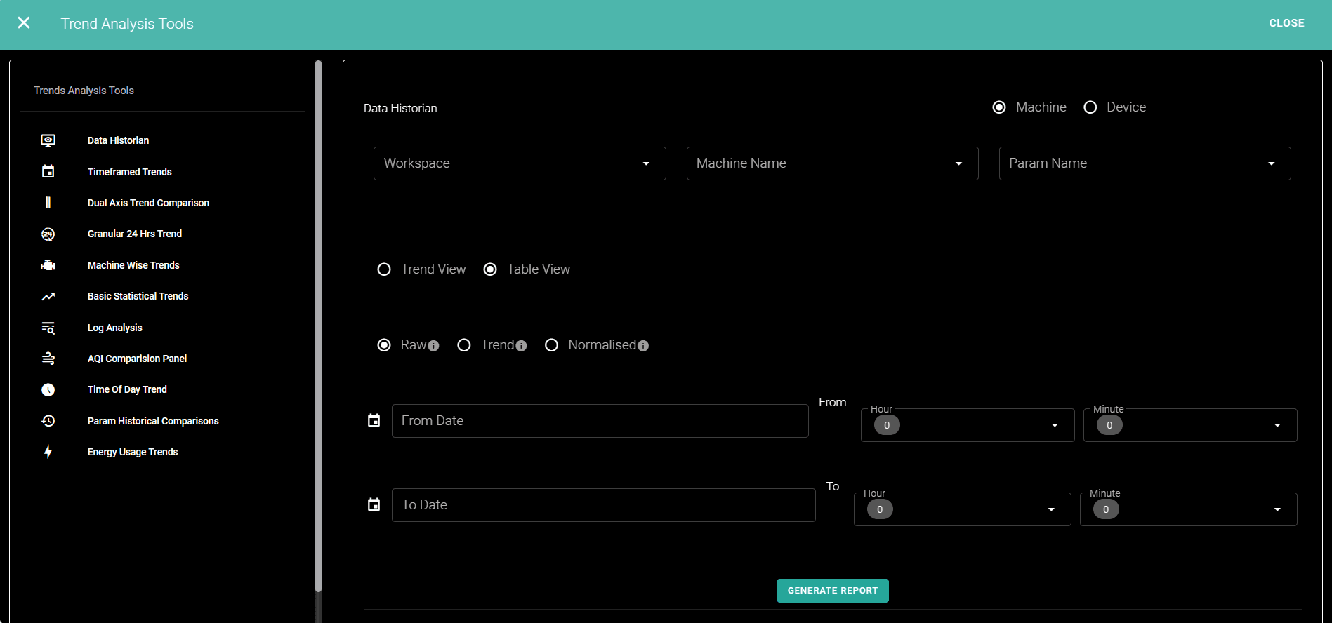Click the Data Historian monitor icon
1332x623 pixels.
click(48, 140)
